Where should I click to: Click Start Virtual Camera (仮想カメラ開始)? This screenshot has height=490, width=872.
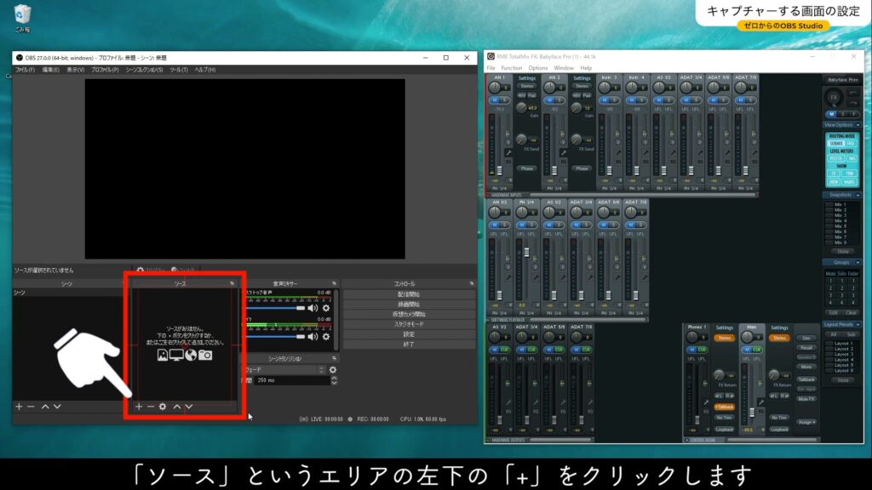[409, 314]
